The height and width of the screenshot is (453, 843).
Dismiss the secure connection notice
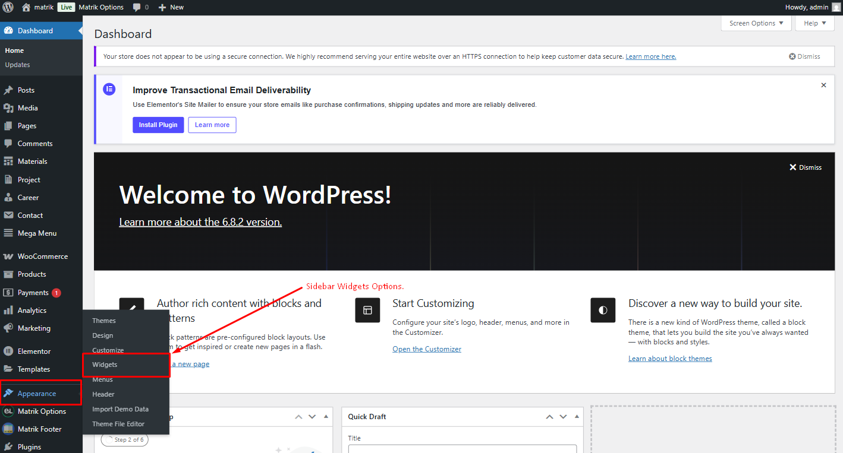[x=804, y=56]
